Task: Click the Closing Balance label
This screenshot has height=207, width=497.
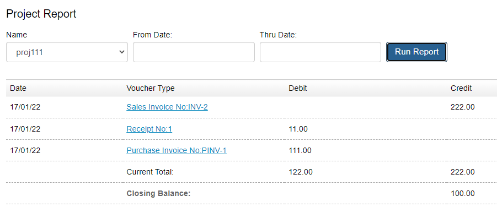Action: 158,193
